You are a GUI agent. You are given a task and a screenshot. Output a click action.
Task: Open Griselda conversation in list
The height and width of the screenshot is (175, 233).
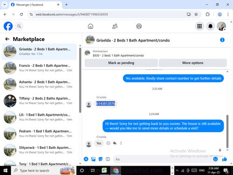(39, 52)
